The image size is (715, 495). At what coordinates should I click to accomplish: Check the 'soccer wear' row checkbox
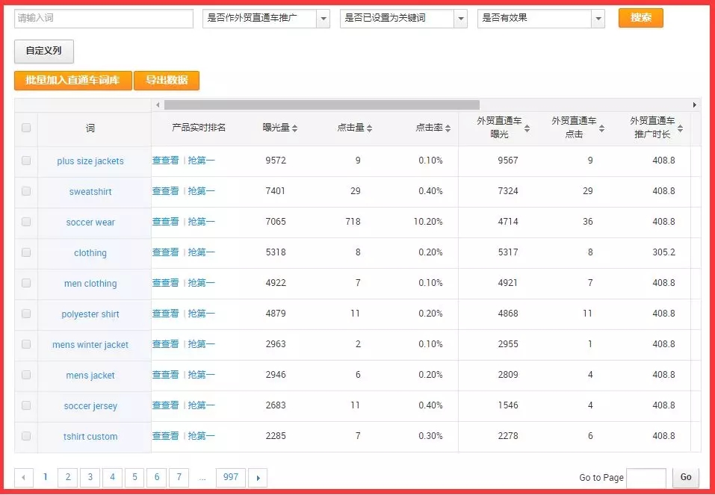(x=26, y=222)
